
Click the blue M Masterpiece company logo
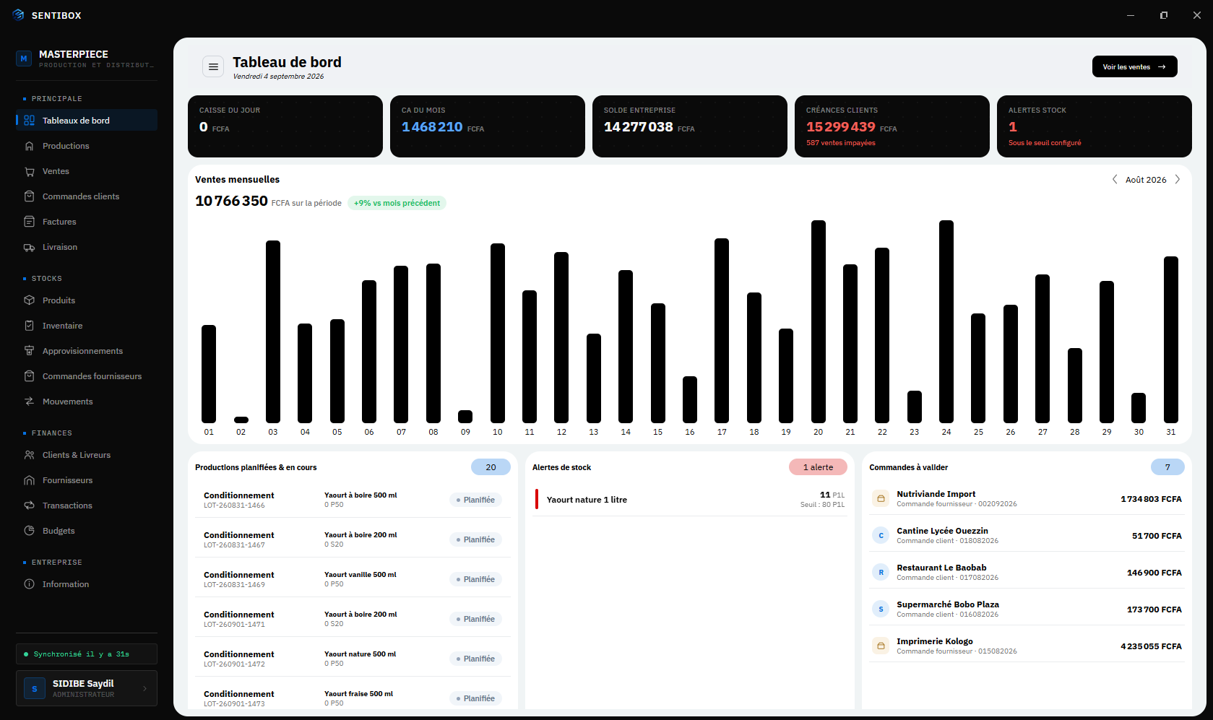pos(24,58)
